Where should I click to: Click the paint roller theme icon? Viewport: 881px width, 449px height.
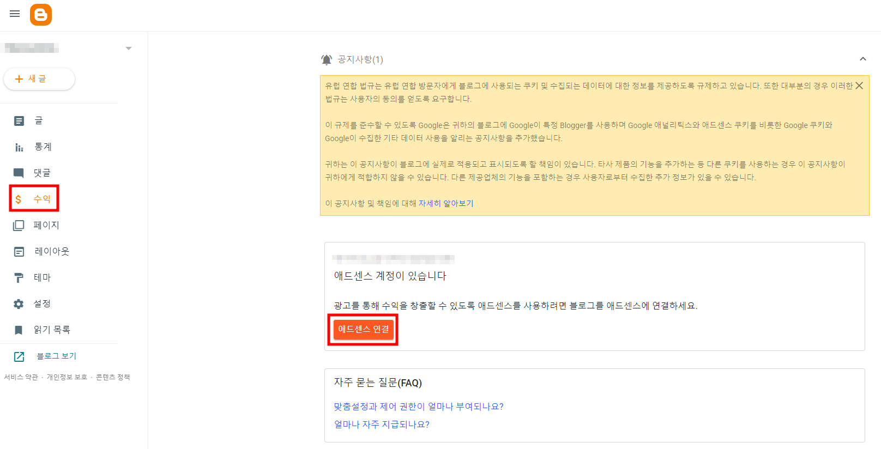click(19, 278)
